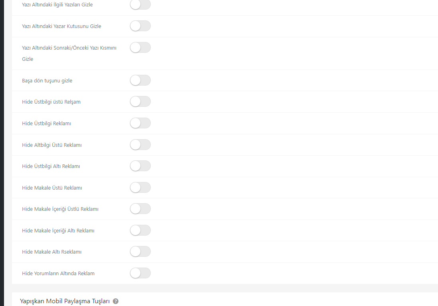
Task: Click the Başa dön tuşunu gizle label
Action: point(47,81)
